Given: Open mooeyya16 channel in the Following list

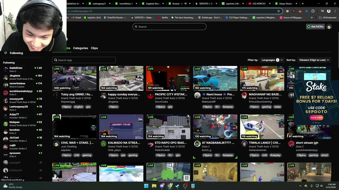Looking at the screenshot, I should (x=23, y=101).
